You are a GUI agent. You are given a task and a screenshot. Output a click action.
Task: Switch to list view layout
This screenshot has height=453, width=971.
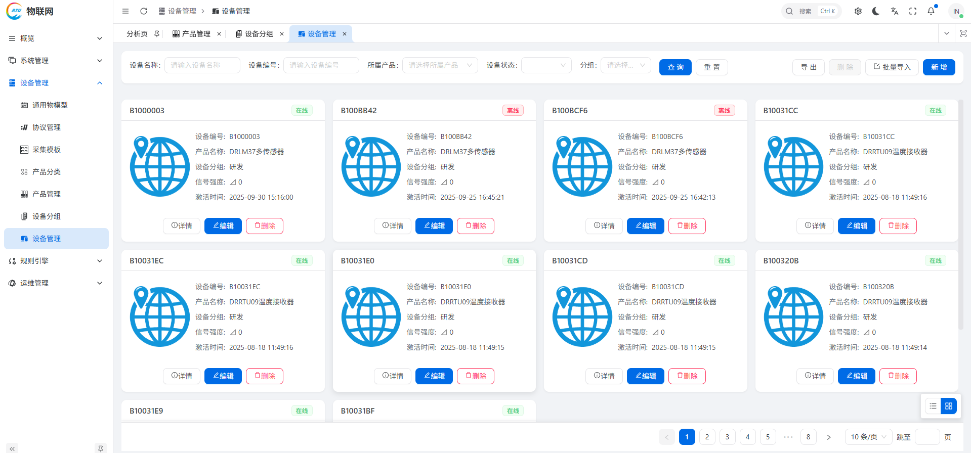(x=933, y=406)
